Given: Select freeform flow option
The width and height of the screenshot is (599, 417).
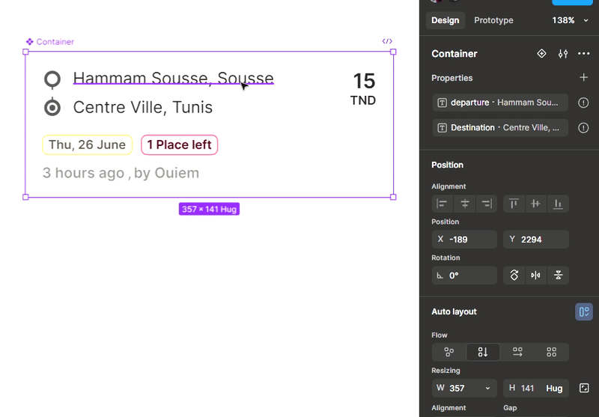Looking at the screenshot, I should pos(449,352).
